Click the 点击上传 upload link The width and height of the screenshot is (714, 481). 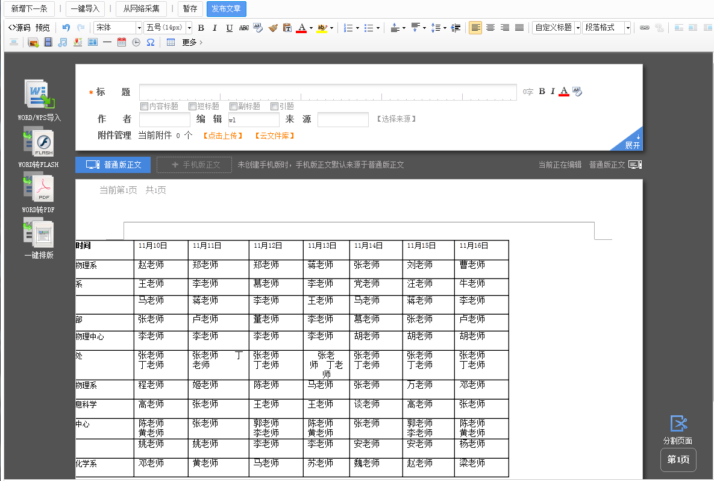pyautogui.click(x=223, y=136)
